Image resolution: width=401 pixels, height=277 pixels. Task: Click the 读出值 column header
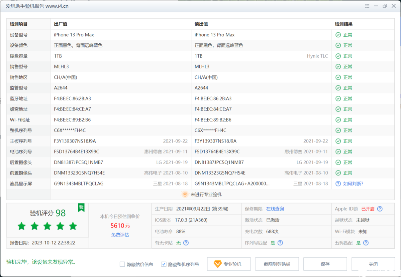[201, 24]
